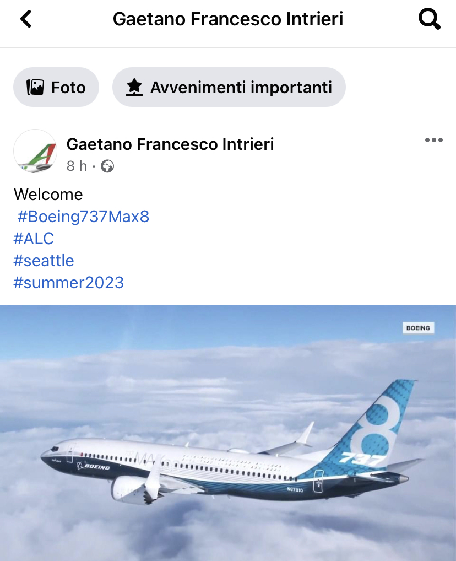Image resolution: width=456 pixels, height=561 pixels.
Task: Tap the BOEING watermark on the photo
Action: pos(418,328)
